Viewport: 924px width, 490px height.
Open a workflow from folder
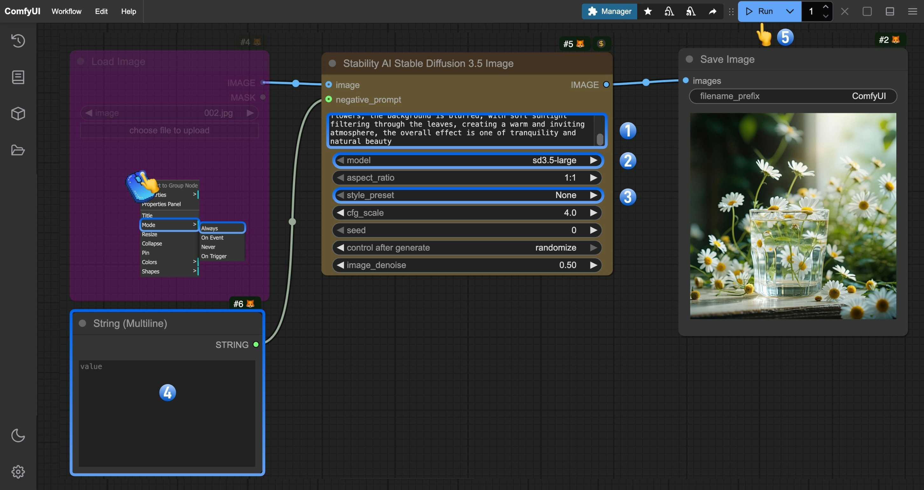pyautogui.click(x=17, y=150)
